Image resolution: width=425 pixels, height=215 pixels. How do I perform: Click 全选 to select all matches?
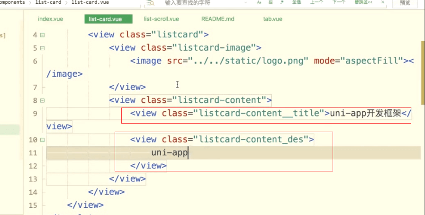point(297,2)
